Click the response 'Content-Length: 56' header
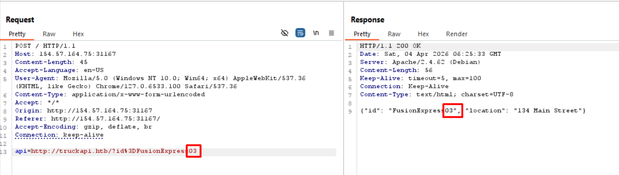The image size is (619, 175). click(396, 70)
